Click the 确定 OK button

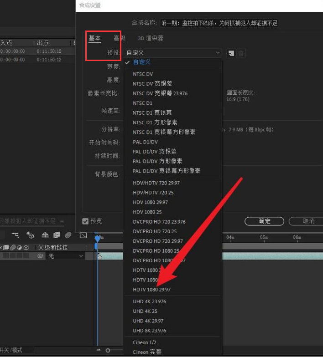265,221
